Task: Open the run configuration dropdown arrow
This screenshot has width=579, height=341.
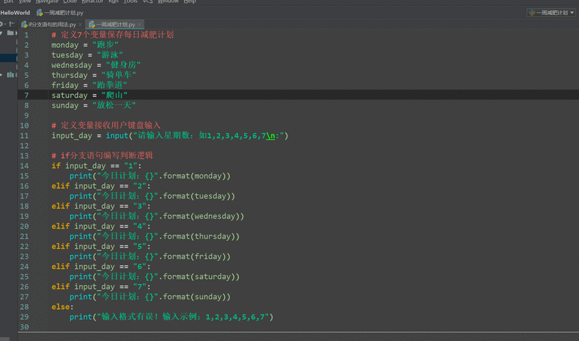Action: click(x=572, y=12)
